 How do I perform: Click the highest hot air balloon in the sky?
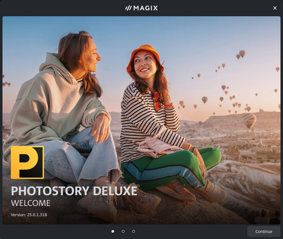(x=242, y=54)
